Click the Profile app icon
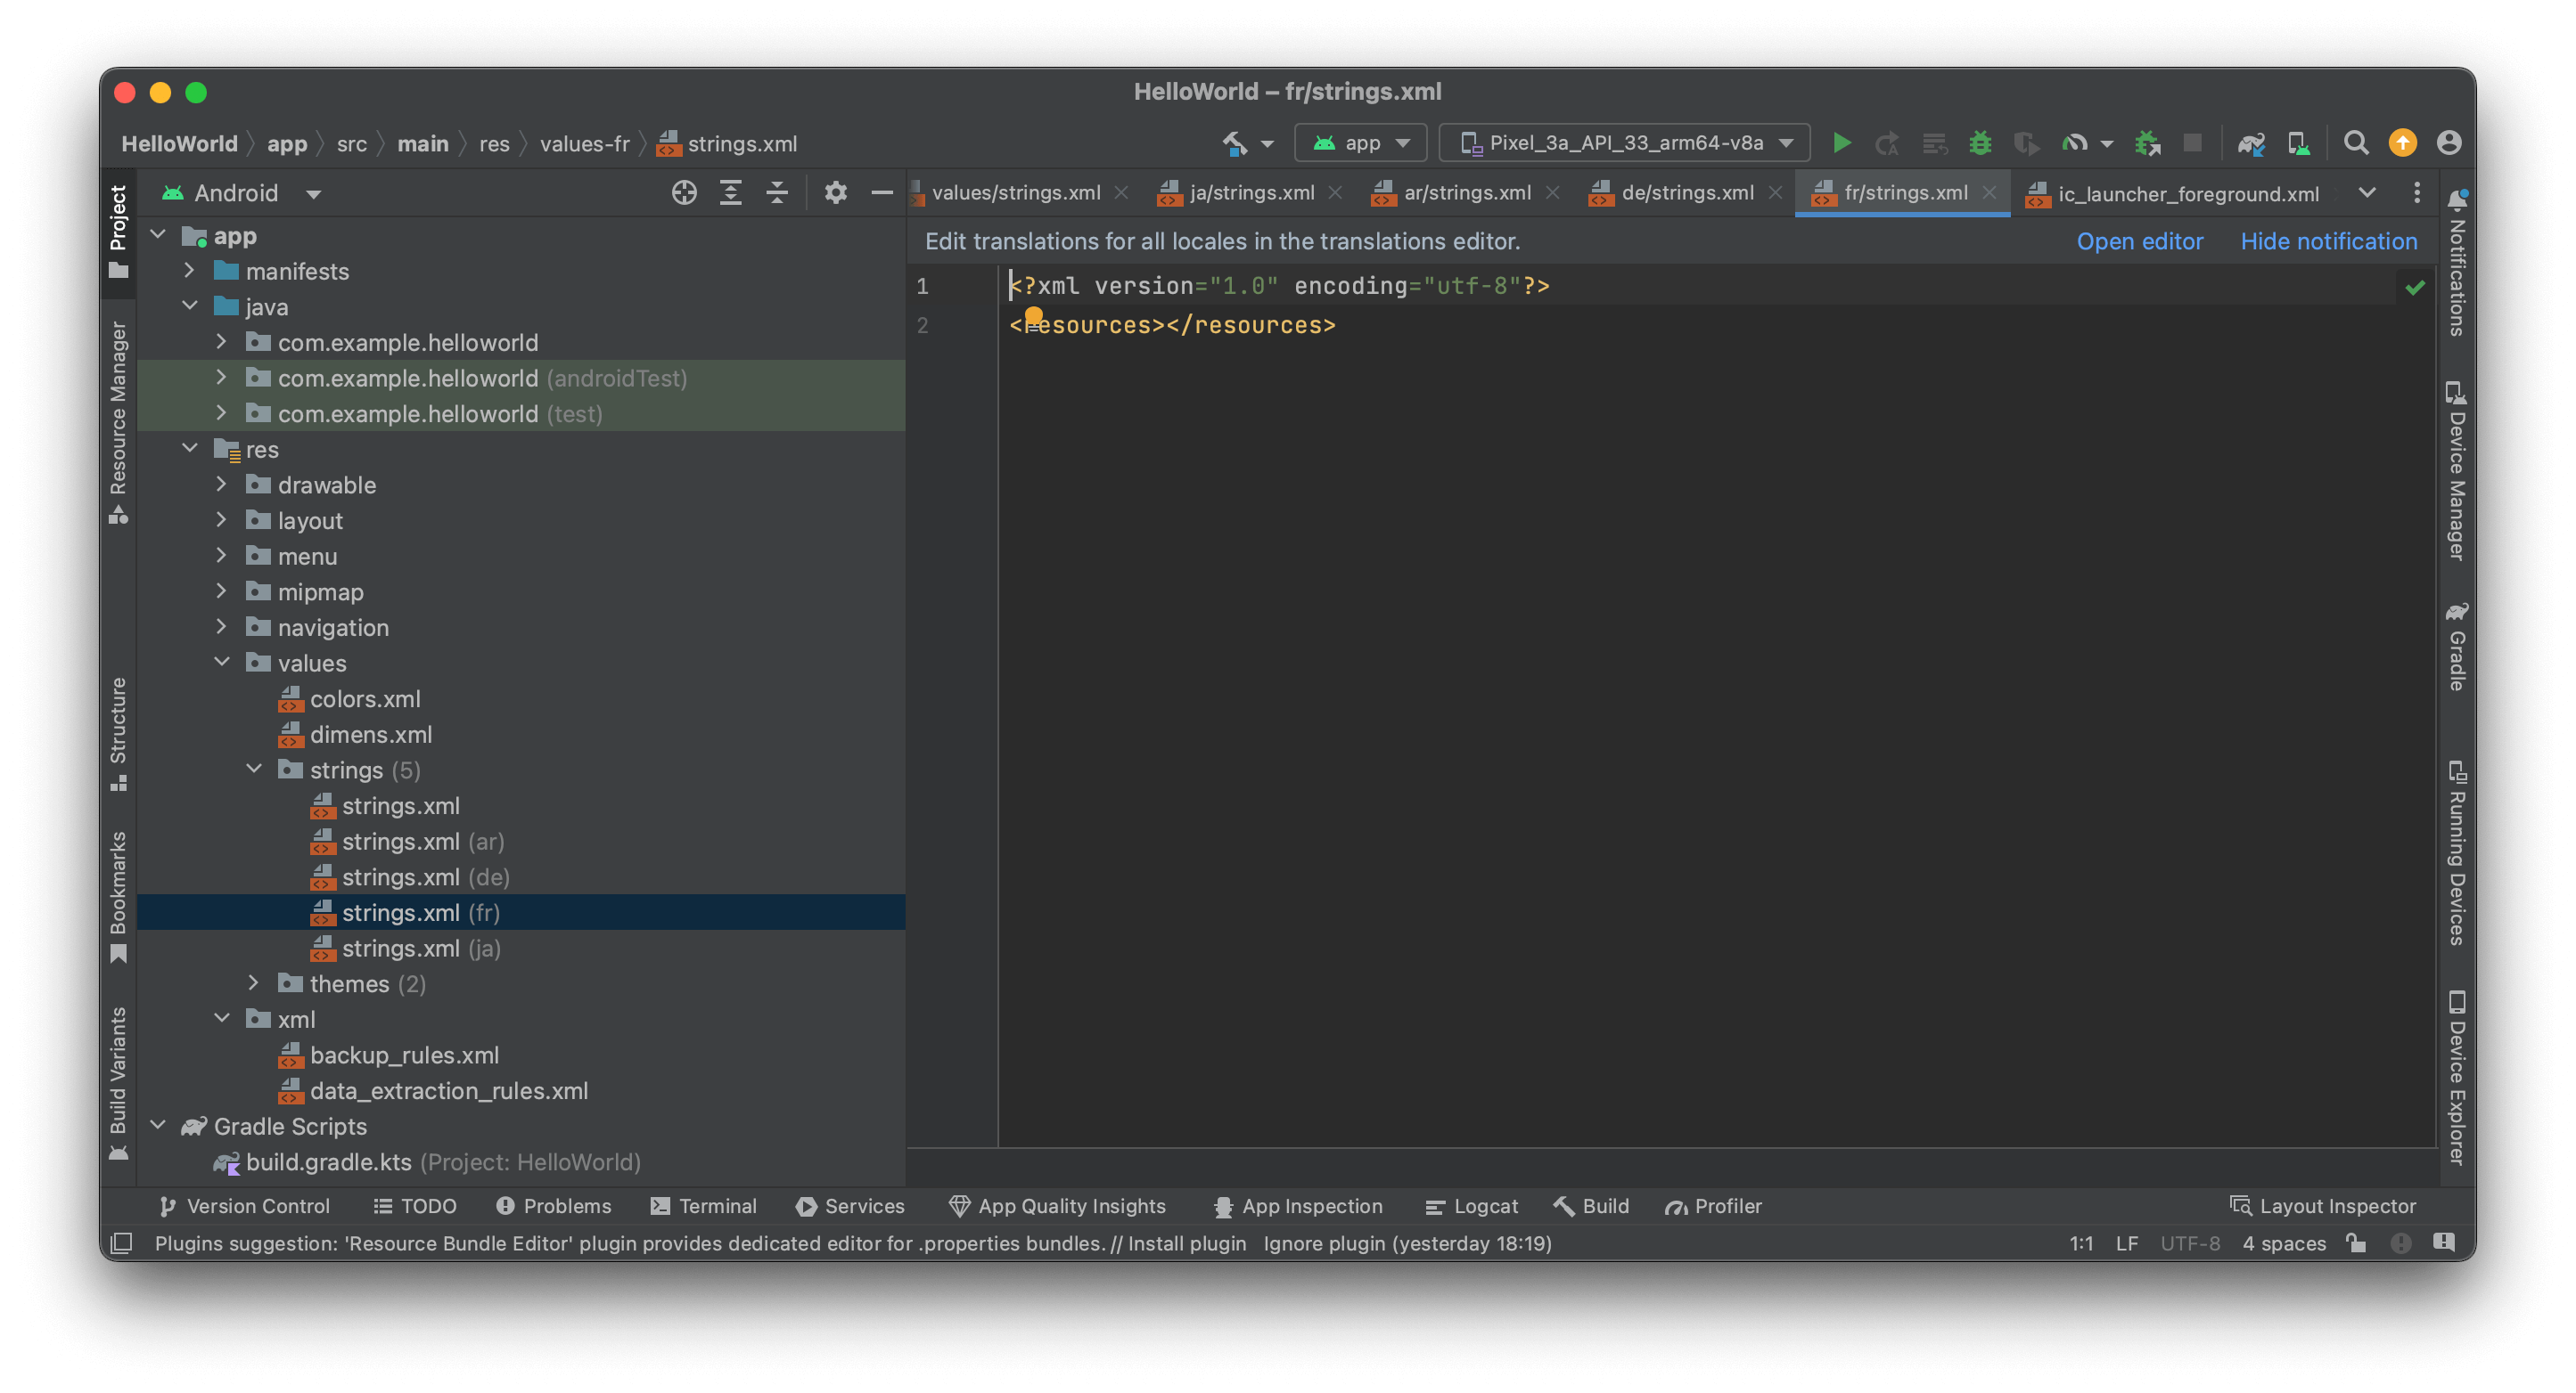The width and height of the screenshot is (2576, 1393). (x=2075, y=143)
